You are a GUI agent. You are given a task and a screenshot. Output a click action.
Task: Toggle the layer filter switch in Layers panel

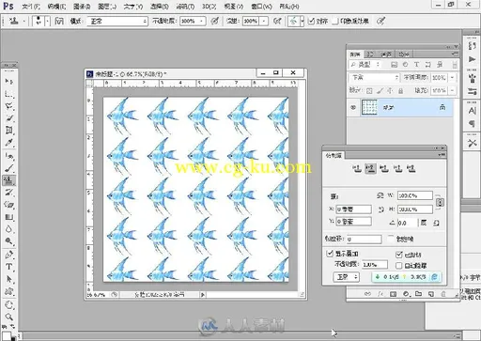click(455, 65)
